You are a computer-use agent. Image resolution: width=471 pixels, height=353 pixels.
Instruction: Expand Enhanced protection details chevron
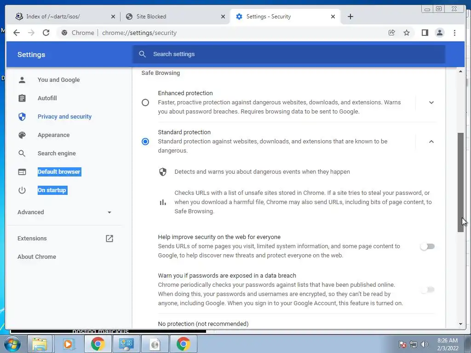(431, 102)
